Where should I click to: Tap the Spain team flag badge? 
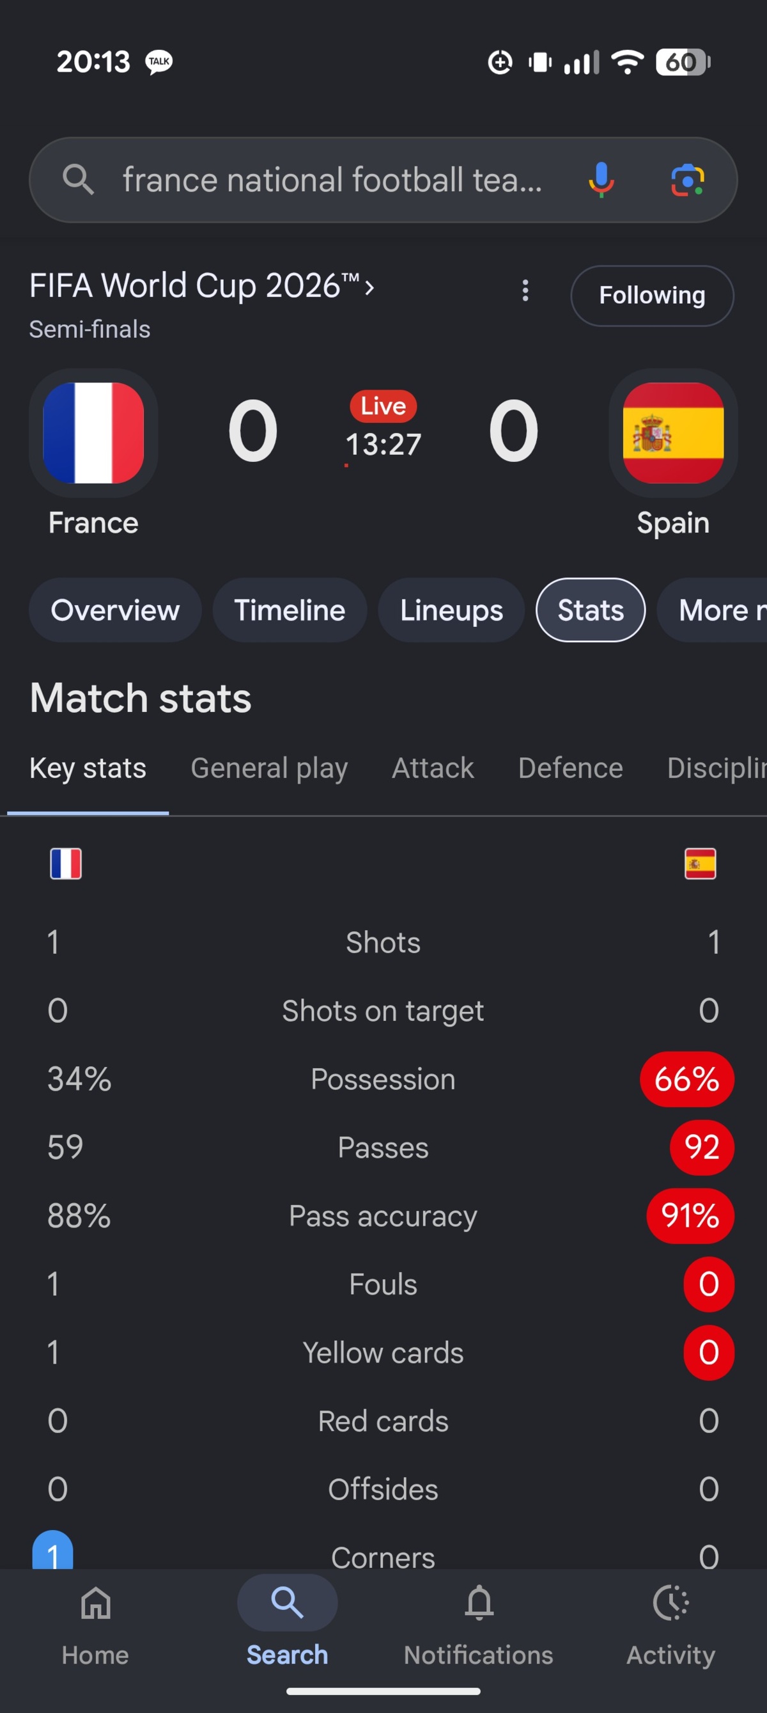click(x=673, y=433)
